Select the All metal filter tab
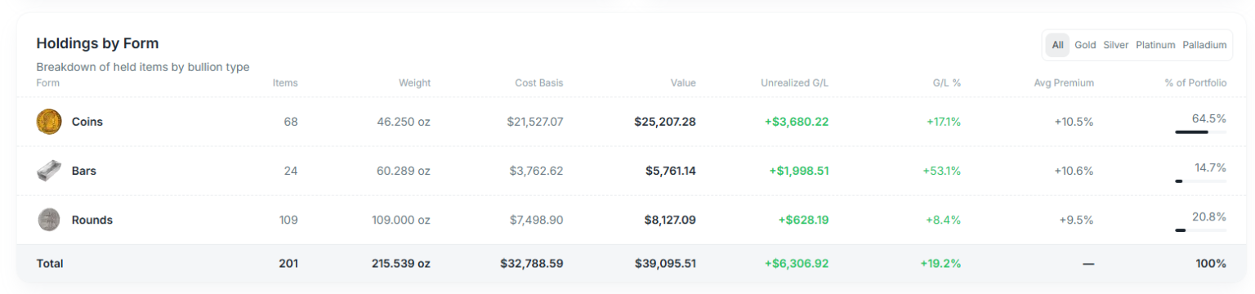Image resolution: width=1255 pixels, height=294 pixels. click(1057, 45)
